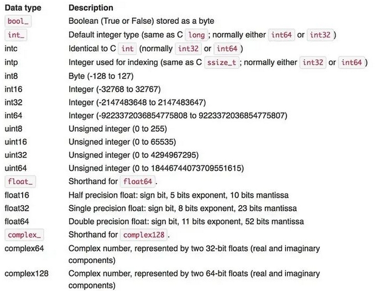376x291 pixels.
Task: Select the complex128 table row name
Action: [27, 273]
